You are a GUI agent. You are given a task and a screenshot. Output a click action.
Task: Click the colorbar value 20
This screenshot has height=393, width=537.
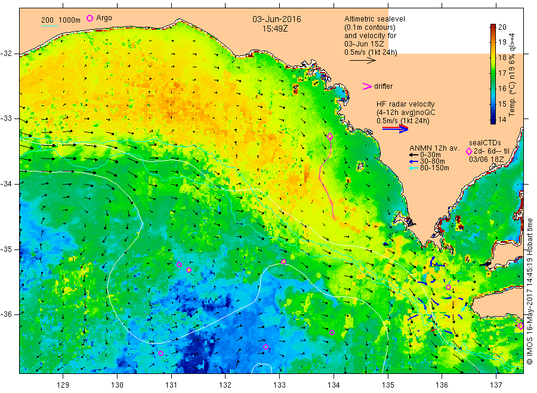click(x=502, y=27)
